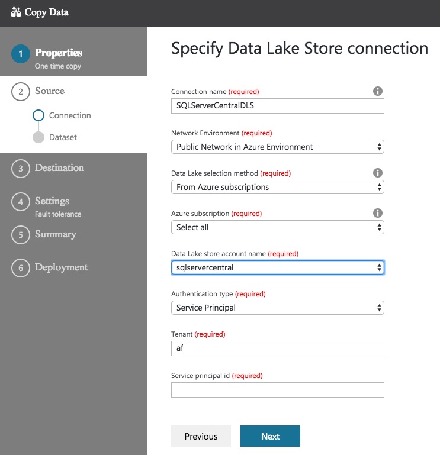440x455 pixels.
Task: Click the Tenant input field
Action: tap(277, 348)
